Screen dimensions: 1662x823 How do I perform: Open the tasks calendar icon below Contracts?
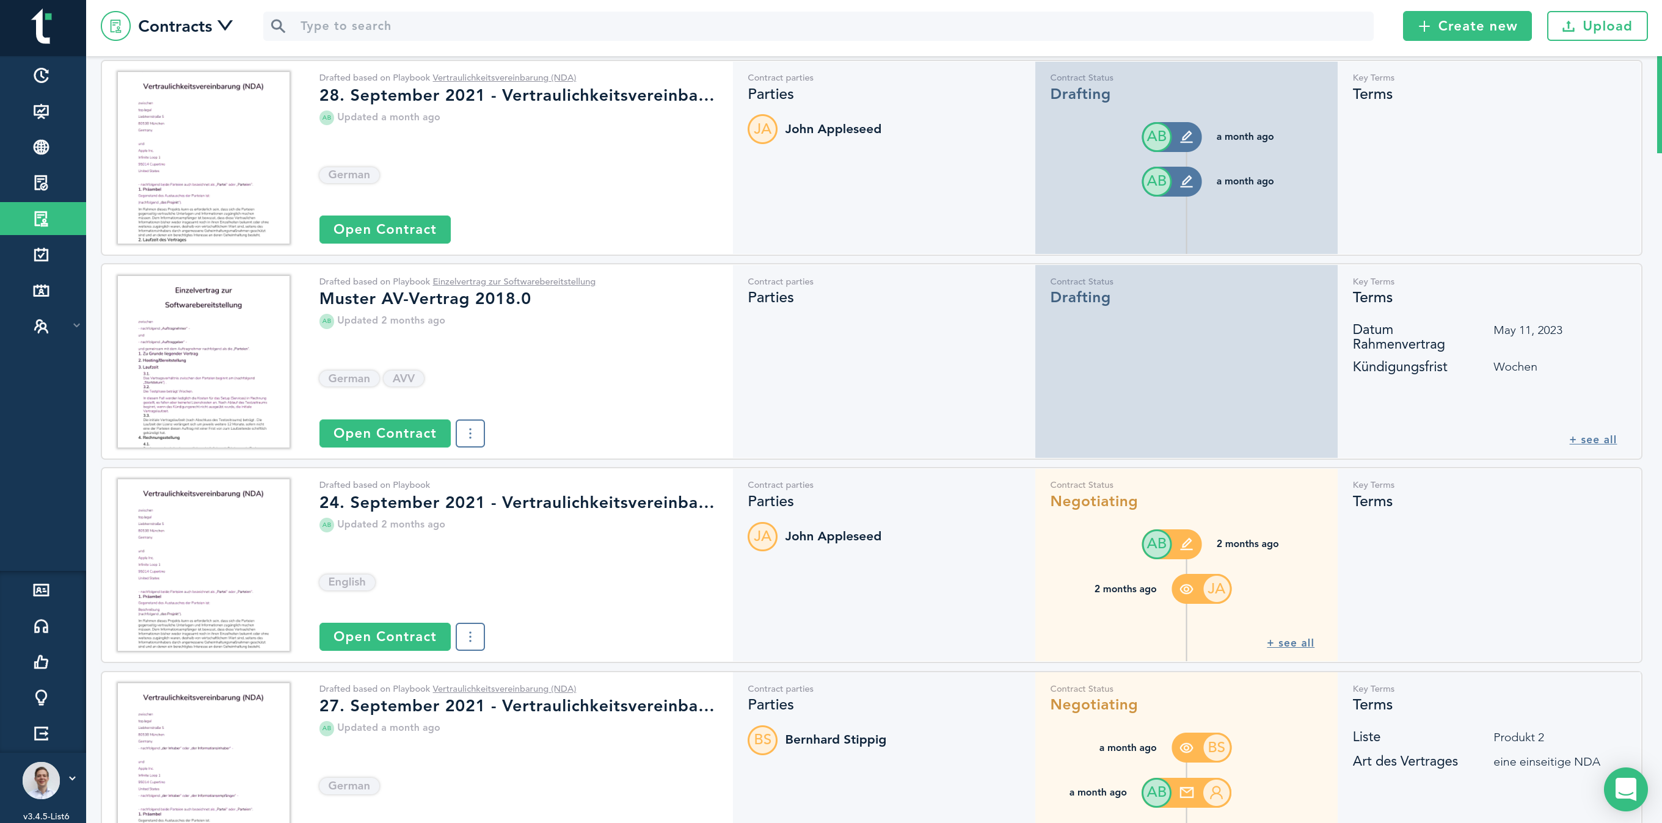tap(42, 254)
